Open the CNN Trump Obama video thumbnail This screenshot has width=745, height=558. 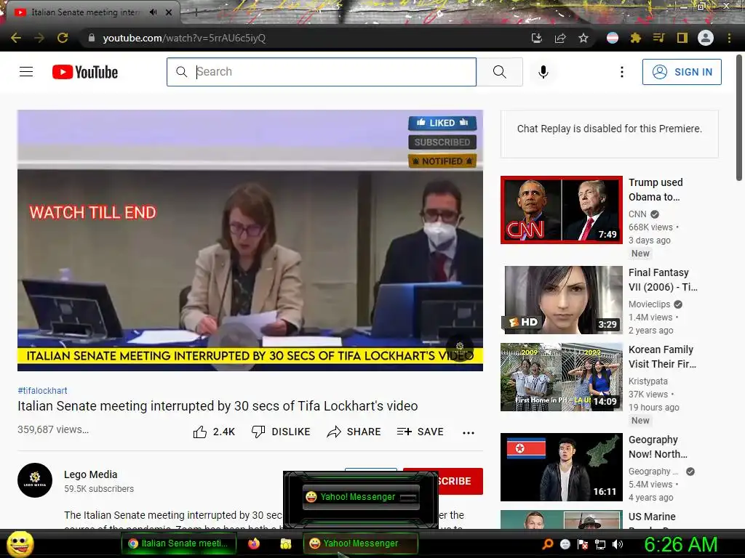(562, 210)
